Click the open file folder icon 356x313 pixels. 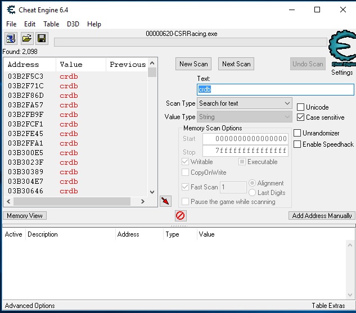pos(26,39)
